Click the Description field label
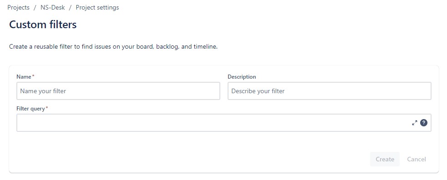 pyautogui.click(x=242, y=77)
